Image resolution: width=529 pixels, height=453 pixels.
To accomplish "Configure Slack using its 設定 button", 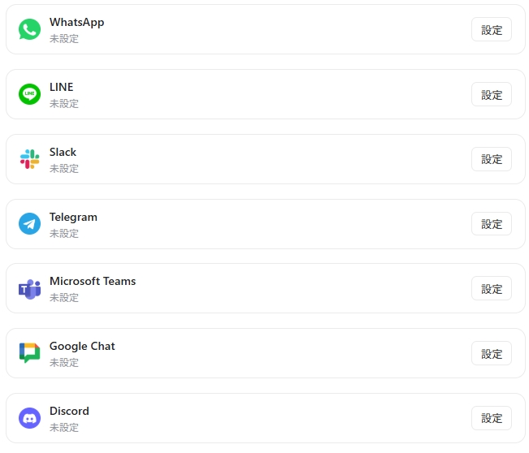I will [x=492, y=159].
